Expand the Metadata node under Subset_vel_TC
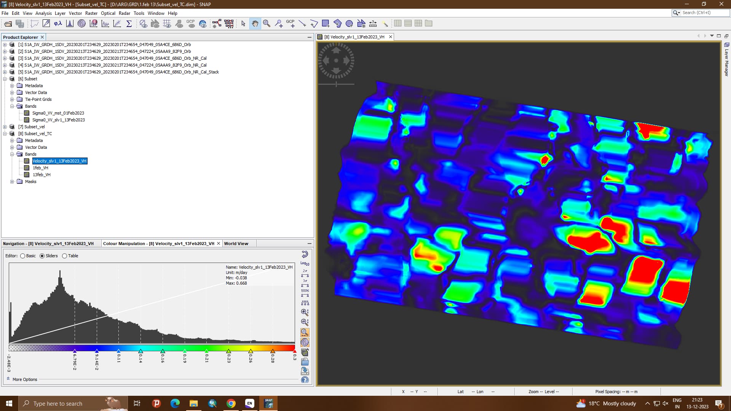The width and height of the screenshot is (731, 411). [13, 140]
